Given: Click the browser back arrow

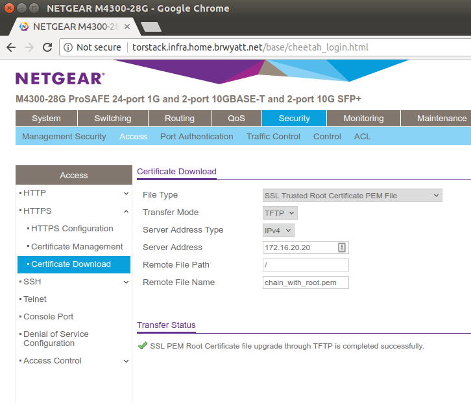Looking at the screenshot, I should (11, 47).
